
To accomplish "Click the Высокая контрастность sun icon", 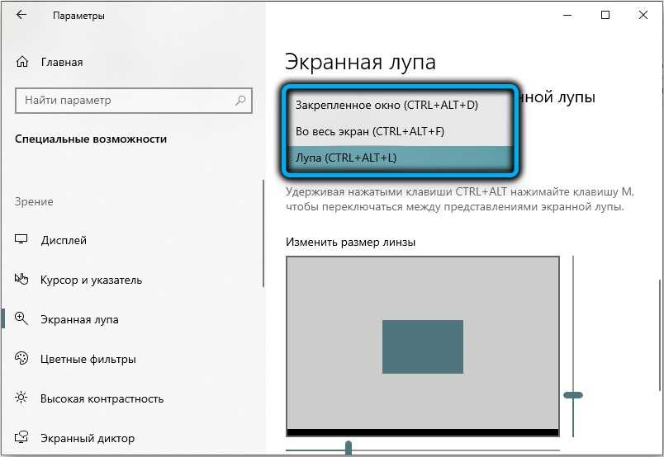I will (x=21, y=398).
